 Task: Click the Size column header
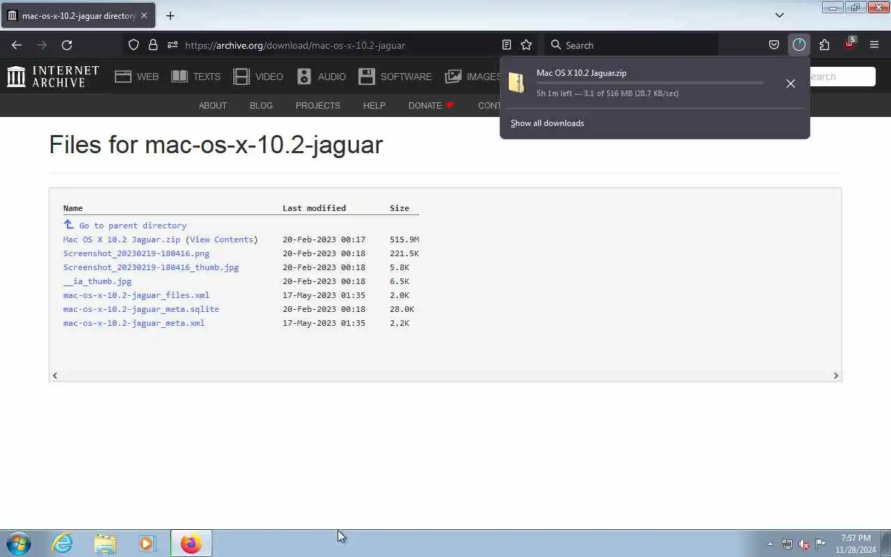pyautogui.click(x=400, y=208)
